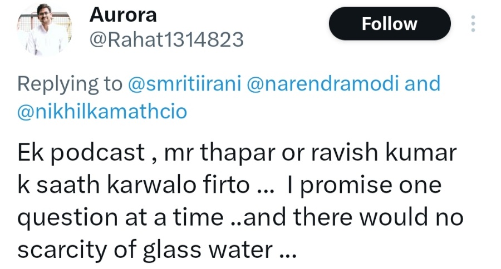Click the @Rahat1314823 handle

(166, 39)
